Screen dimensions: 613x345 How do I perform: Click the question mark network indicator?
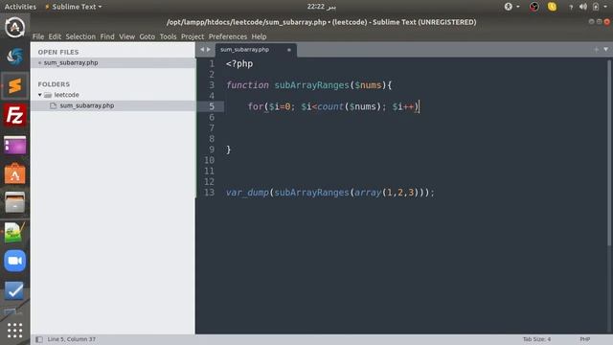(x=571, y=7)
